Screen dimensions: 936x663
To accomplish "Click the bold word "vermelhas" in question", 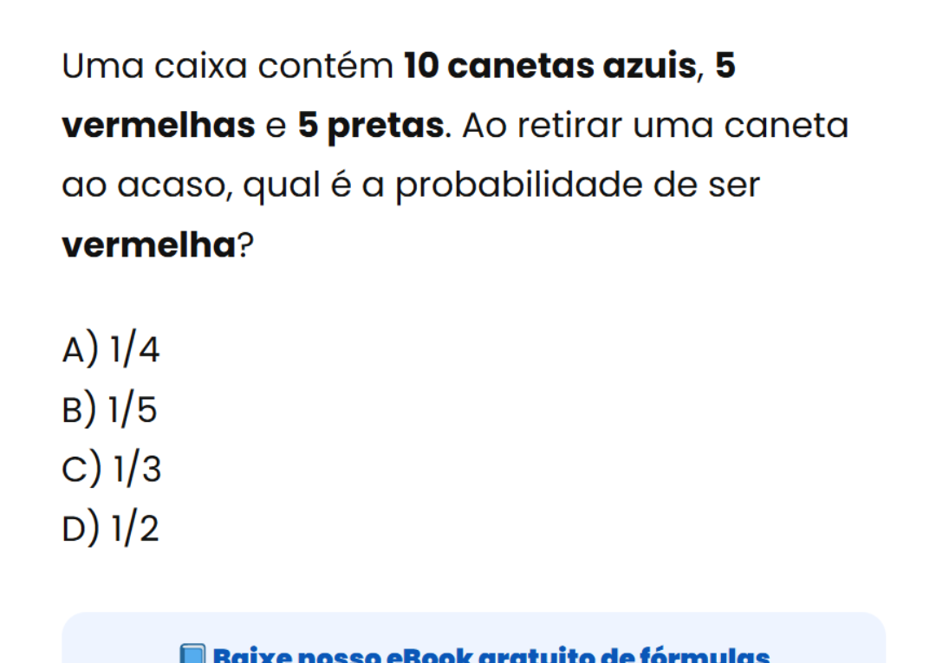I will pyautogui.click(x=159, y=127).
